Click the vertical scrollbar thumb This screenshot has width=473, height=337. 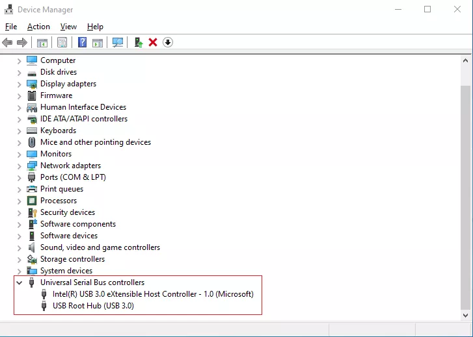(465, 197)
